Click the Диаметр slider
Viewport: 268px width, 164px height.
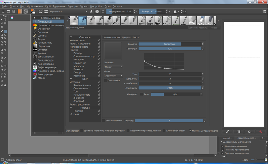170,44
